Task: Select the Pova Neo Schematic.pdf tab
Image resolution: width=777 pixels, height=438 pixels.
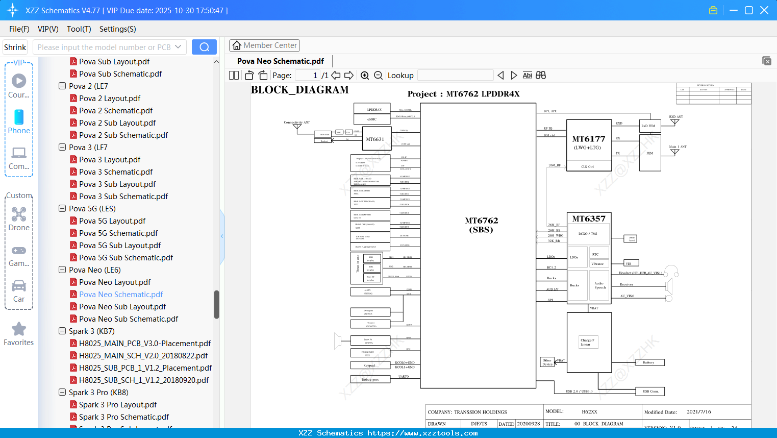Action: (280, 61)
